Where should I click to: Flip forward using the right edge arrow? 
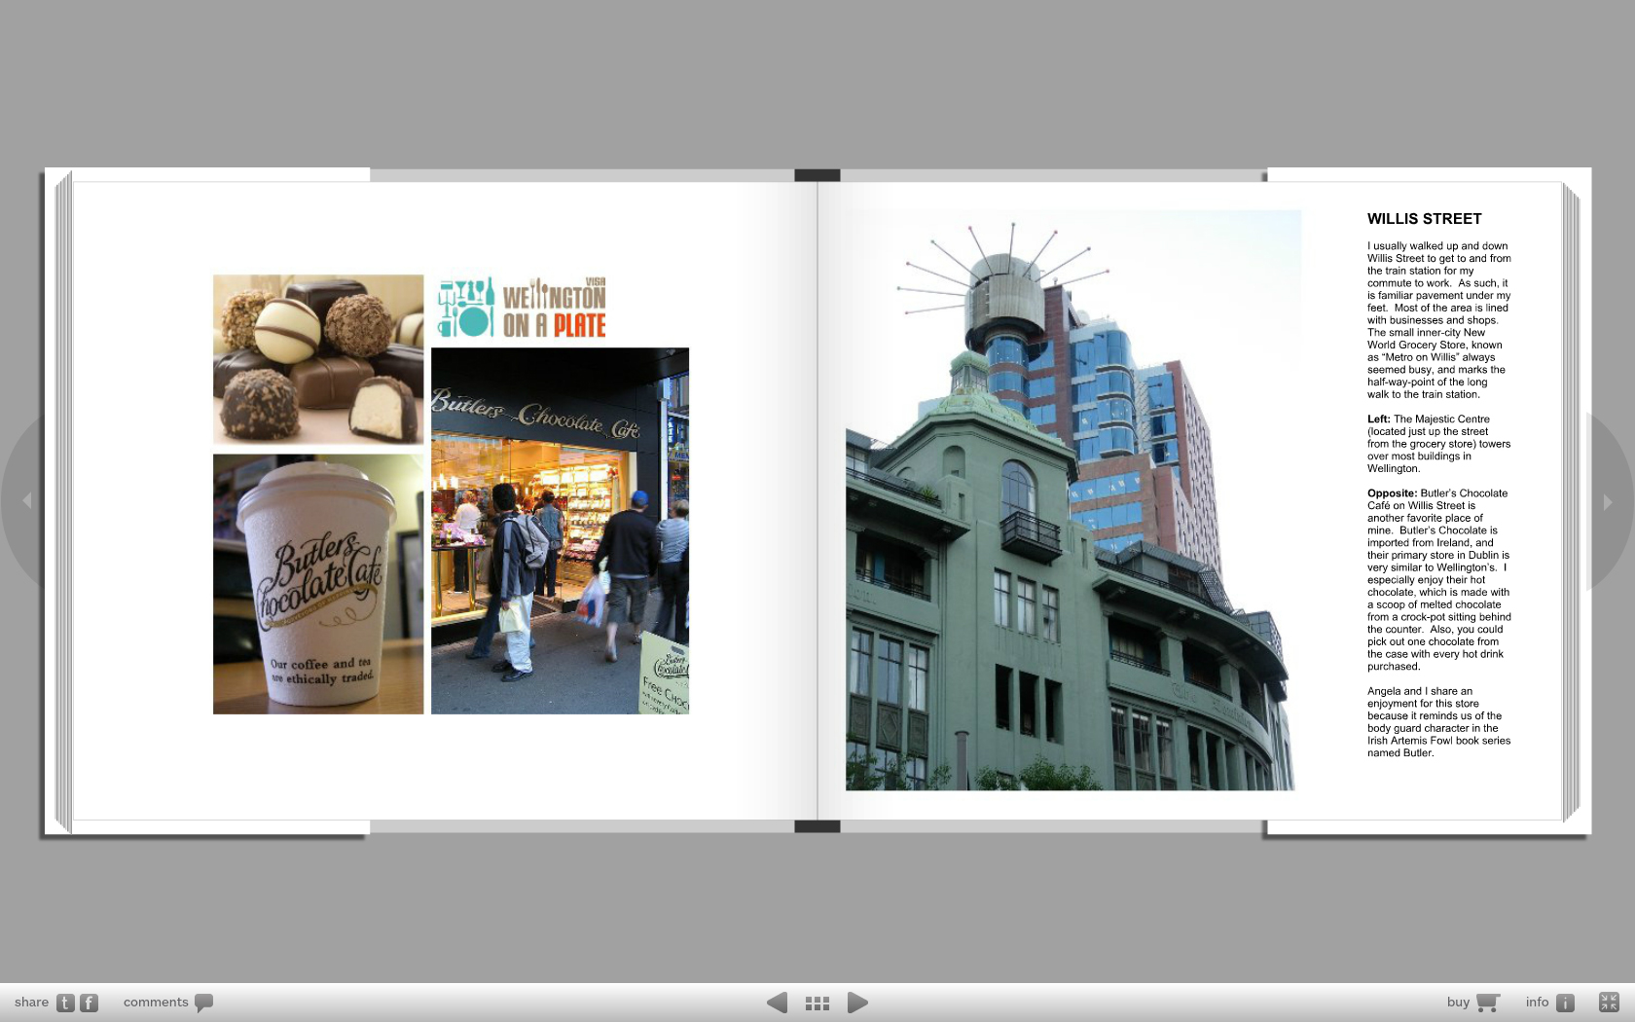tap(1608, 502)
